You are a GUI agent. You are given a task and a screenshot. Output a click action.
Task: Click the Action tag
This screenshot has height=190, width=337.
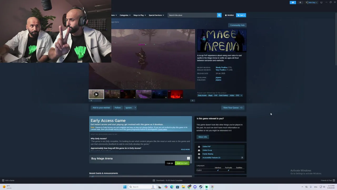[x=232, y=95]
